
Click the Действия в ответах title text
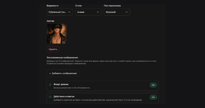(x=64, y=96)
